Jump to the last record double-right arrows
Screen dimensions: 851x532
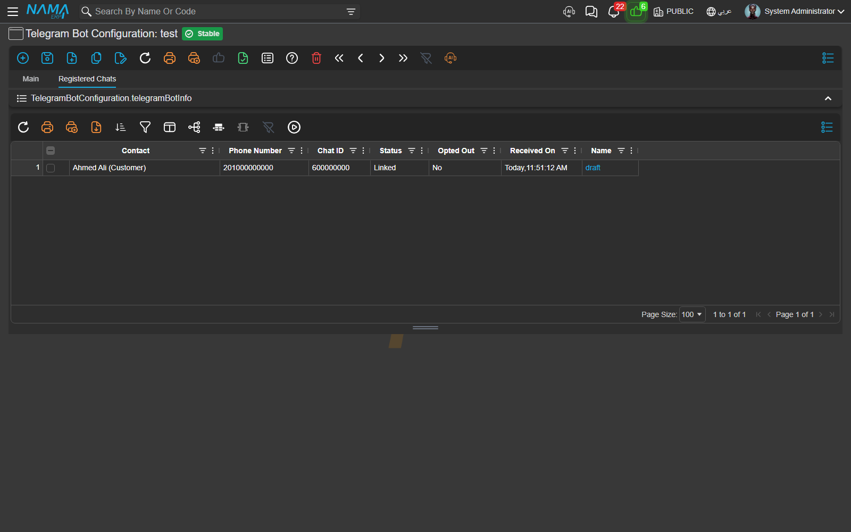coord(403,58)
